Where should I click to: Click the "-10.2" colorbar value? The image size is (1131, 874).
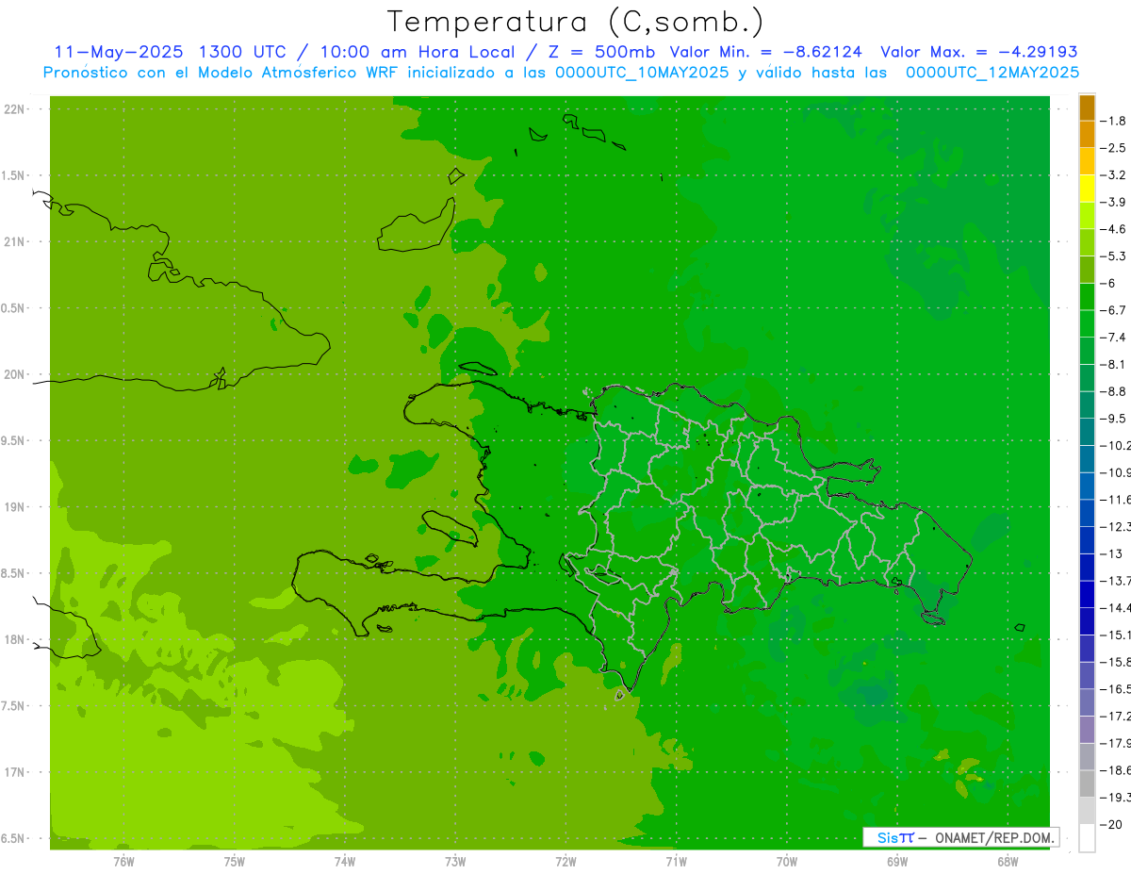point(1116,445)
